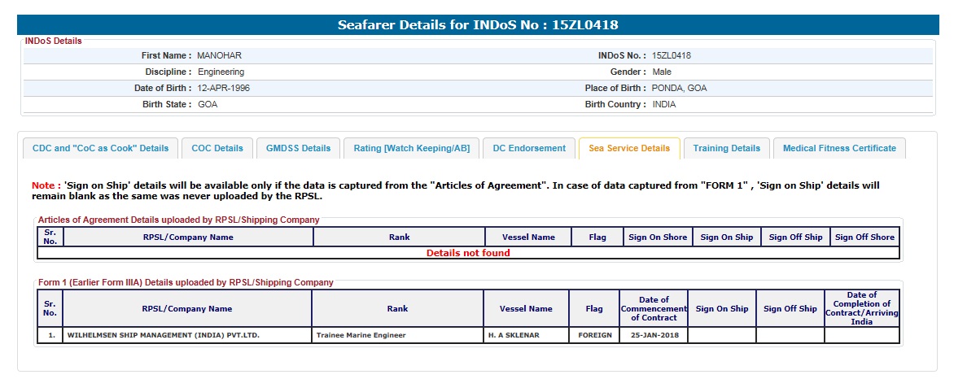Click the FOREIGN flag cell
Viewport: 954px width, 392px height.
coord(594,335)
